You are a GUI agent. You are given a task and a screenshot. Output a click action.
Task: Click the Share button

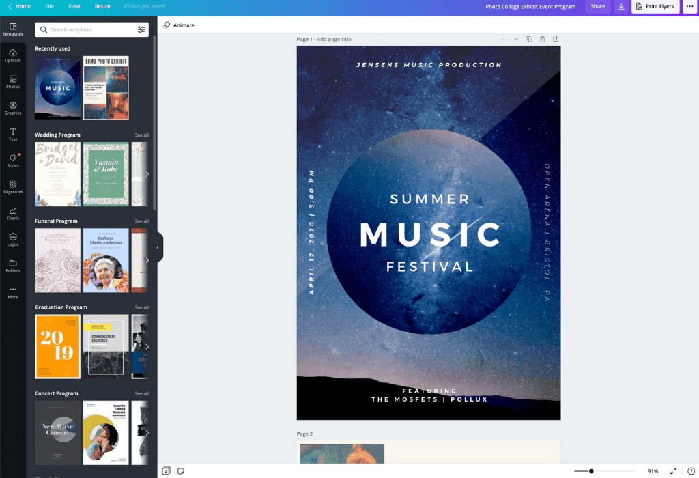(597, 6)
